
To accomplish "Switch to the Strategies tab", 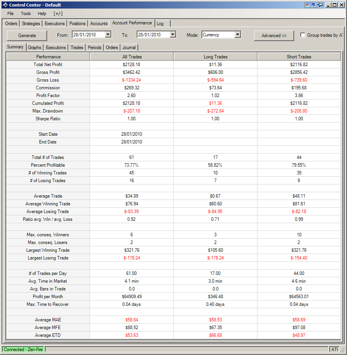I will (x=31, y=24).
